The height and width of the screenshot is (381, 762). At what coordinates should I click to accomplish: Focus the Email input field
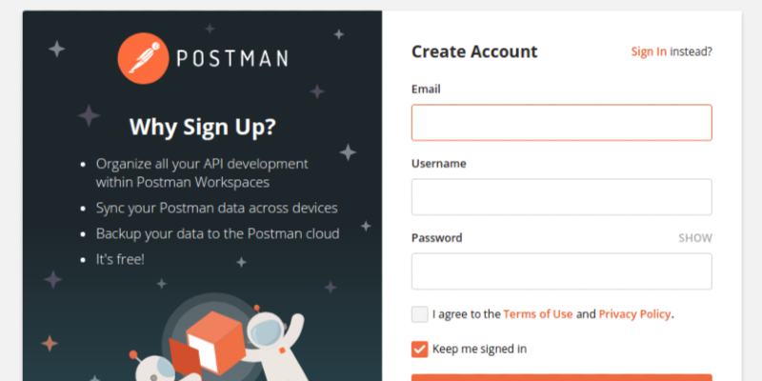(561, 123)
